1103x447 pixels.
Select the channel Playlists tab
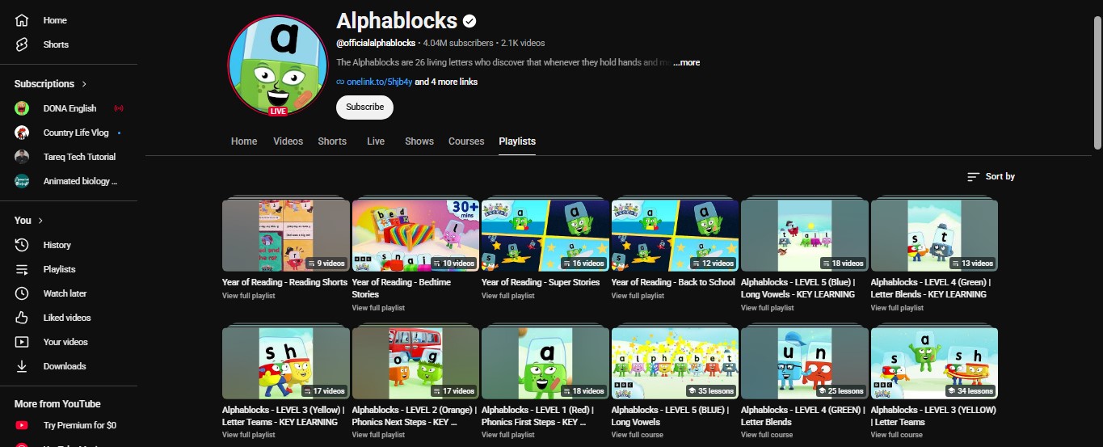point(517,141)
